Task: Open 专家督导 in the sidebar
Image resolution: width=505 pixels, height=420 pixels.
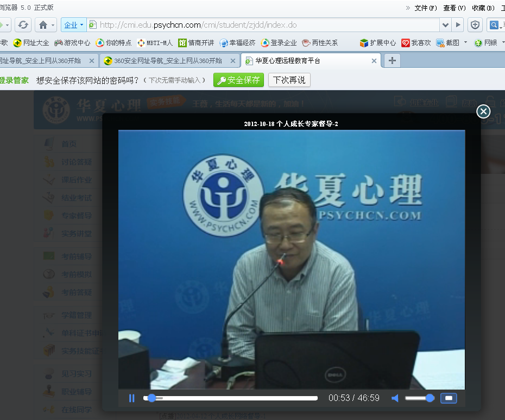Action: coord(77,216)
